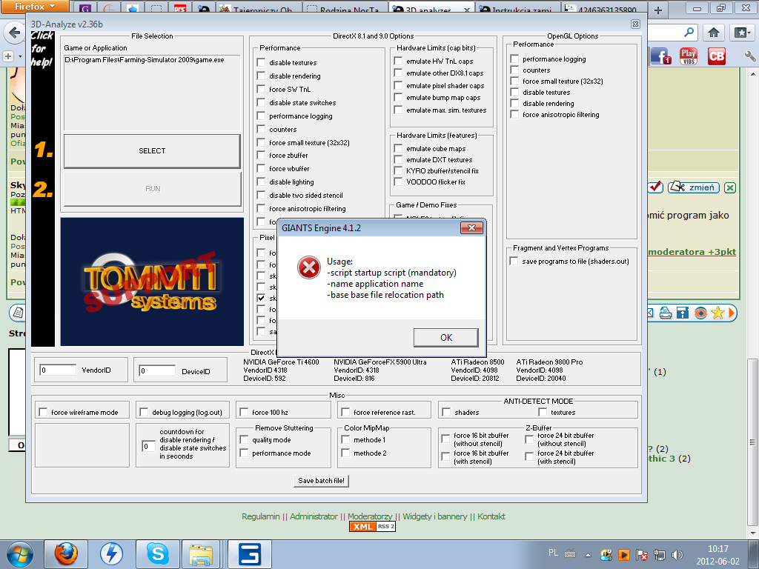Click the VendorID input field
The width and height of the screenshot is (759, 569).
pos(58,370)
